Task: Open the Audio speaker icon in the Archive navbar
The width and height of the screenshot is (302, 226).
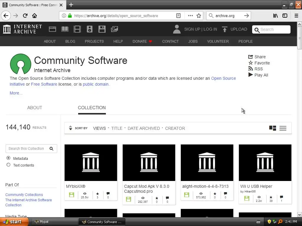Action: (x=90, y=29)
